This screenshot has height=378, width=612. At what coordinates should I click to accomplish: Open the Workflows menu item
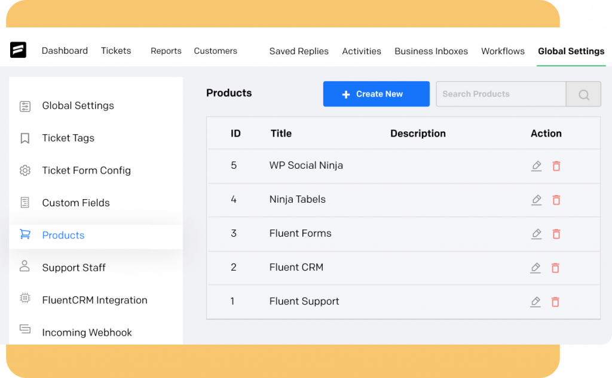[x=503, y=51]
